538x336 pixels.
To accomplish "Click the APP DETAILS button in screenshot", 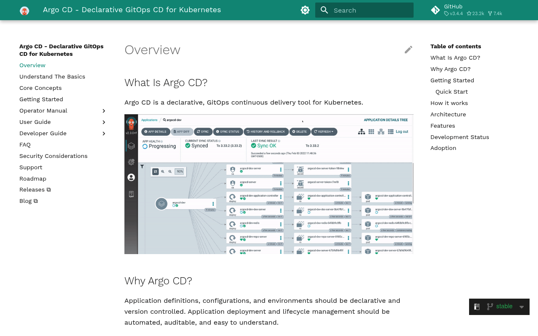I will [156, 131].
